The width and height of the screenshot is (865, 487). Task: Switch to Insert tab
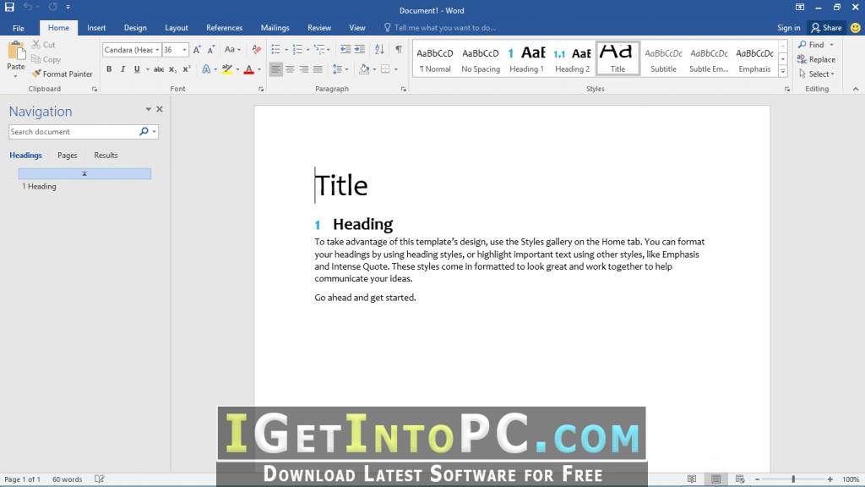tap(96, 28)
